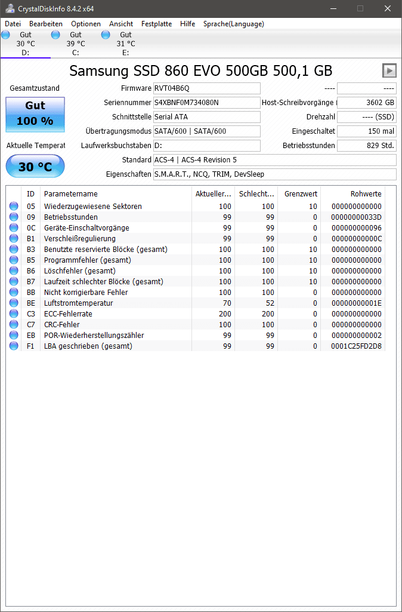
Task: Click raw value 00000000001E
Action: point(357,303)
